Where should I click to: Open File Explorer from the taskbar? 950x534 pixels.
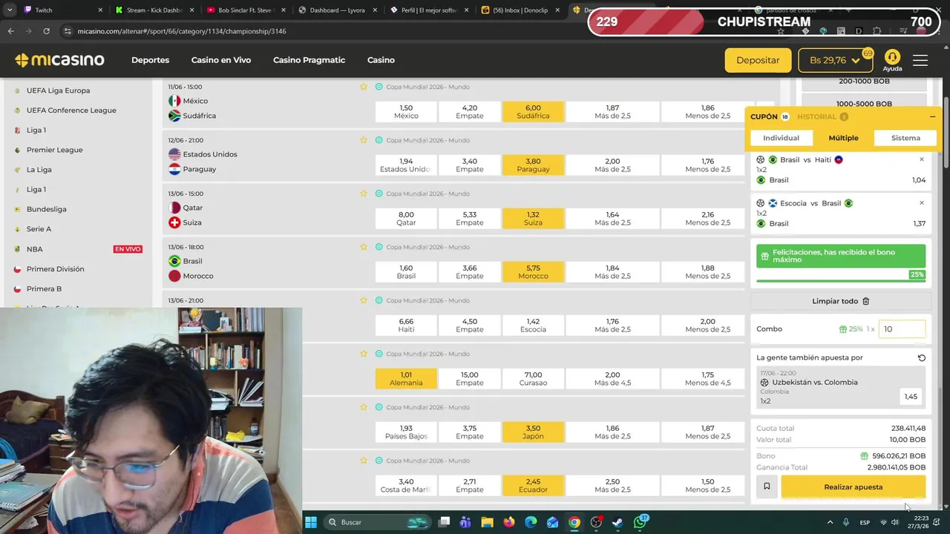[x=487, y=522]
